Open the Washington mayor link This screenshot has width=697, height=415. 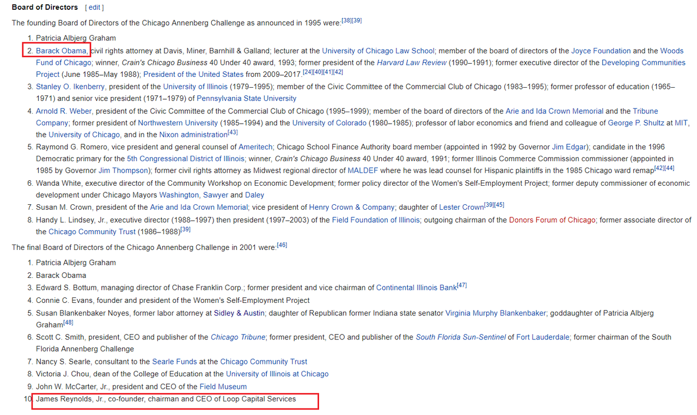pos(179,195)
